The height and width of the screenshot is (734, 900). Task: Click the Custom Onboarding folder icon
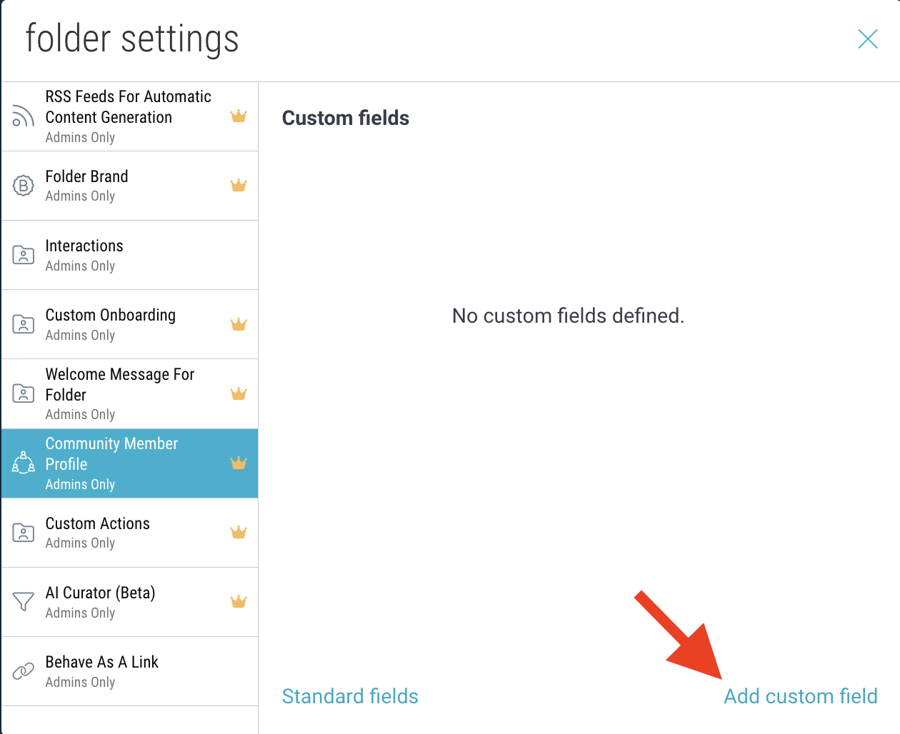pyautogui.click(x=23, y=324)
